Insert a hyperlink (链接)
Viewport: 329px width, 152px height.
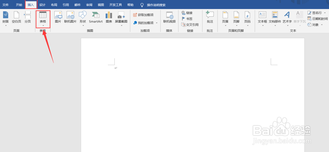tap(187, 13)
